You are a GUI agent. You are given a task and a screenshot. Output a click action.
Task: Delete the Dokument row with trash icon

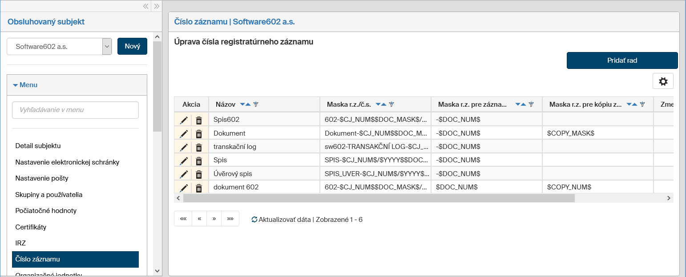click(x=199, y=134)
